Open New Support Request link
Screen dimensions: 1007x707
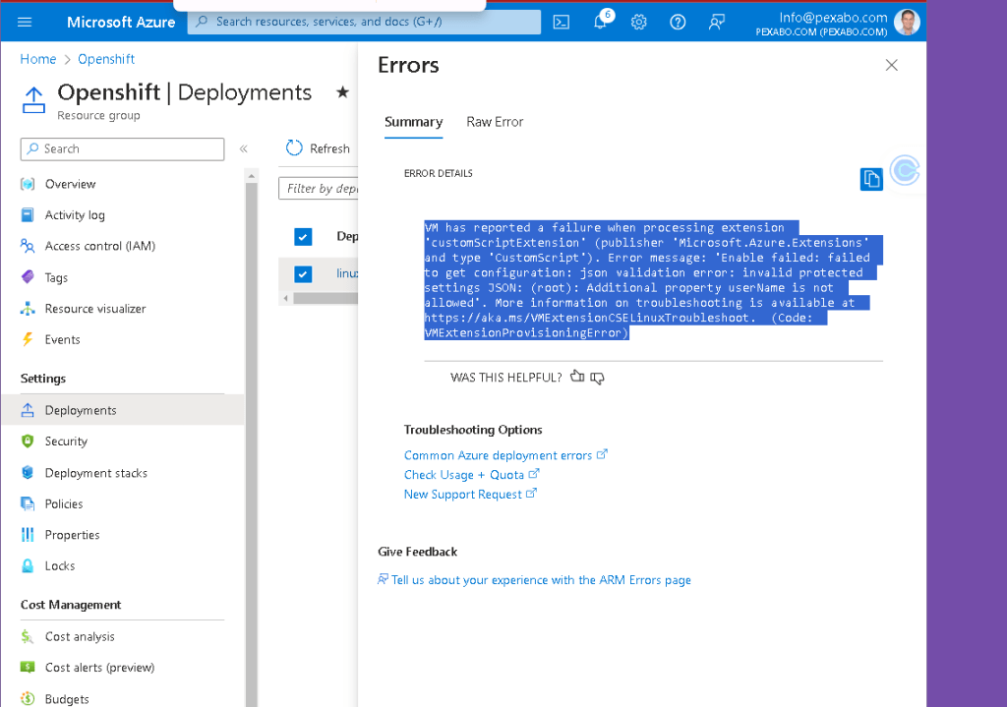[x=469, y=494]
